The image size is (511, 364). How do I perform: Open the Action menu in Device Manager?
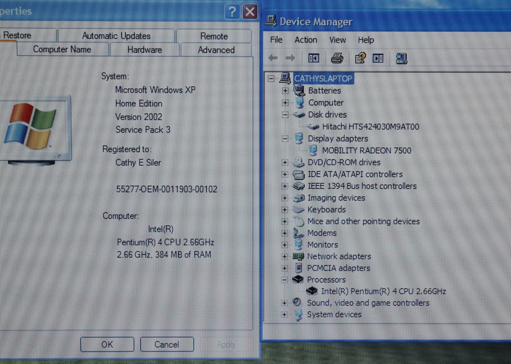click(x=306, y=40)
